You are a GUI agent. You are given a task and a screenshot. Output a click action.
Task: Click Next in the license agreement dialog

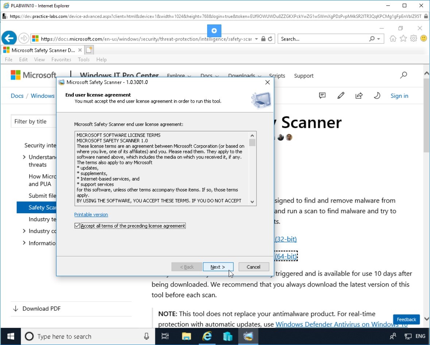pos(218,267)
